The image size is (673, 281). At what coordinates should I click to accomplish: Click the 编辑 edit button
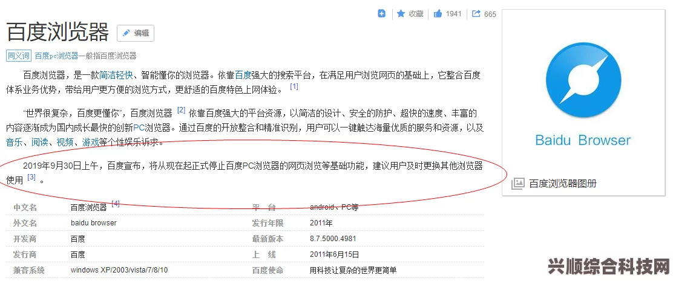136,33
